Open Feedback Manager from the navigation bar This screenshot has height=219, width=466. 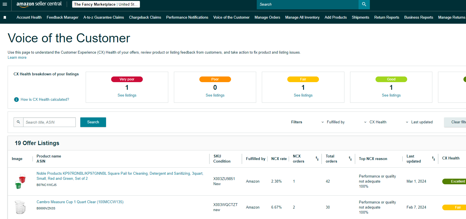pos(62,17)
